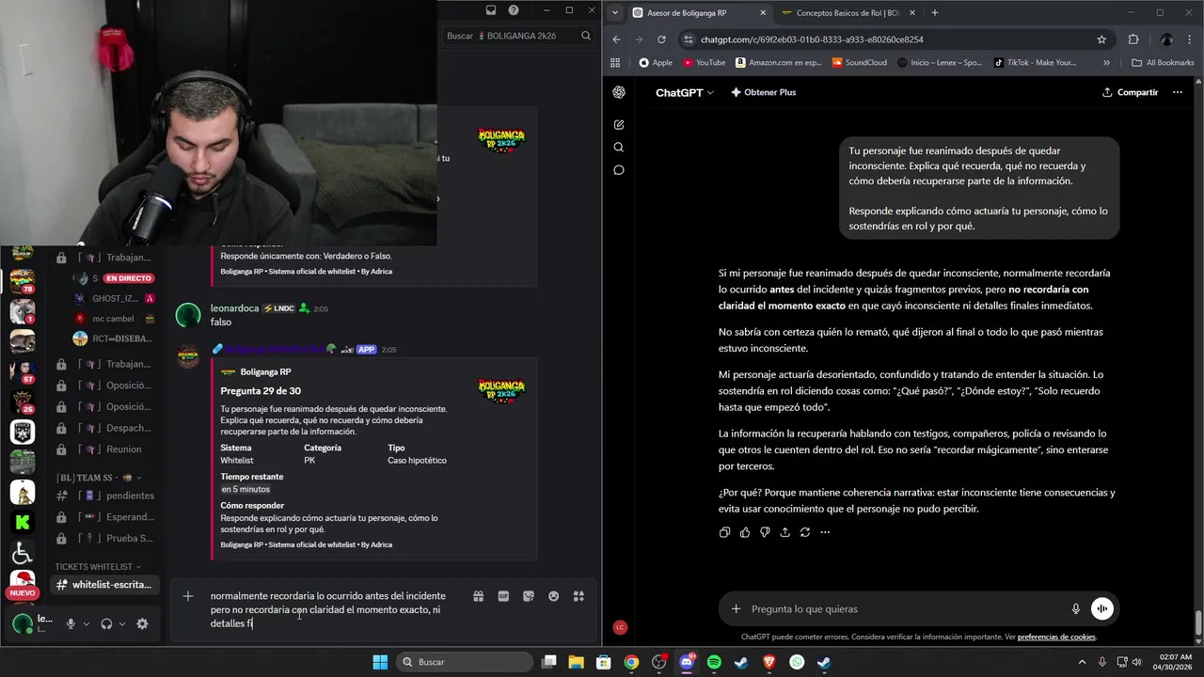1204x677 pixels.
Task: Deafen audio with the headphones icon
Action: pos(106,623)
